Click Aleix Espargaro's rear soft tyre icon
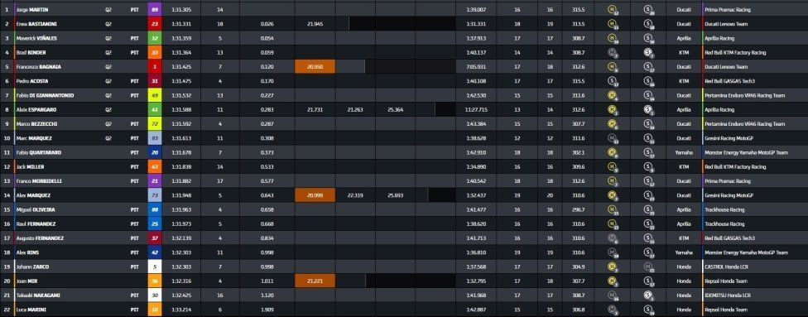 648,109
